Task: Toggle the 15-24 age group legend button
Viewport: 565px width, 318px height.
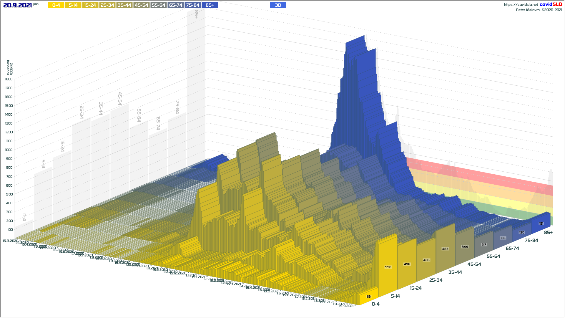Action: click(x=90, y=5)
